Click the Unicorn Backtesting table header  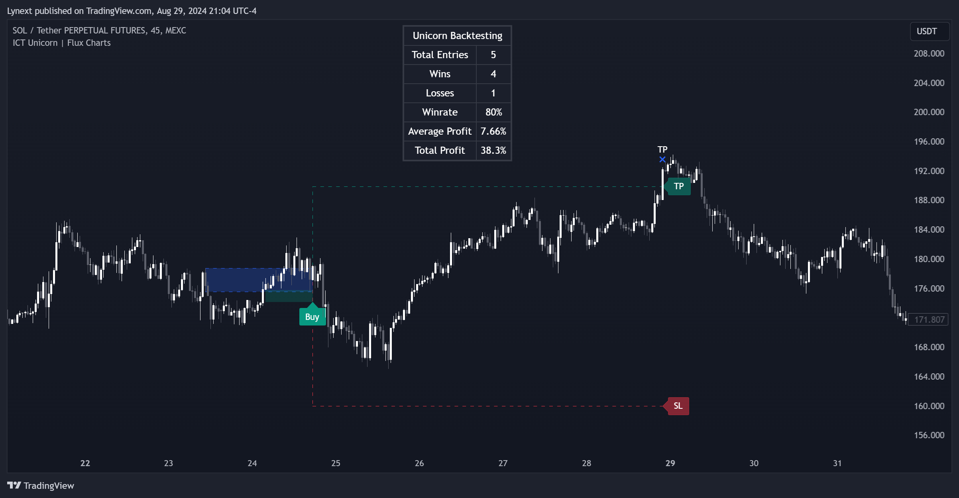[x=457, y=36]
